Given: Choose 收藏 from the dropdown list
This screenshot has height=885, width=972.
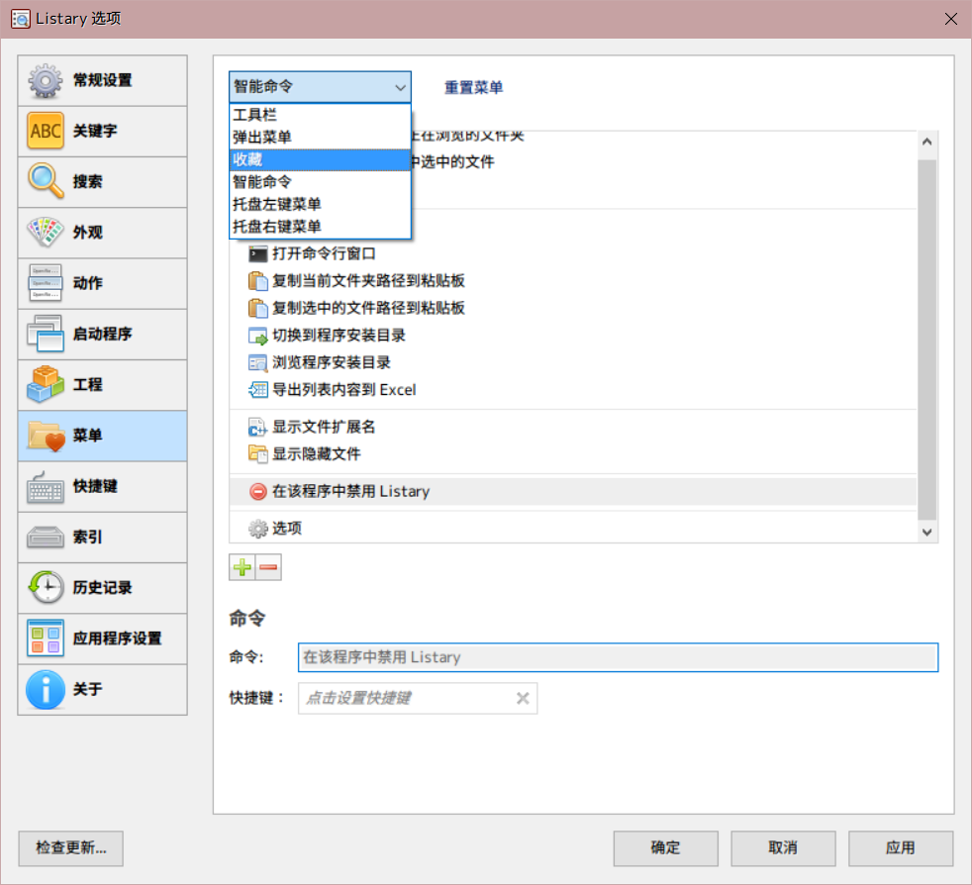Looking at the screenshot, I should point(320,160).
